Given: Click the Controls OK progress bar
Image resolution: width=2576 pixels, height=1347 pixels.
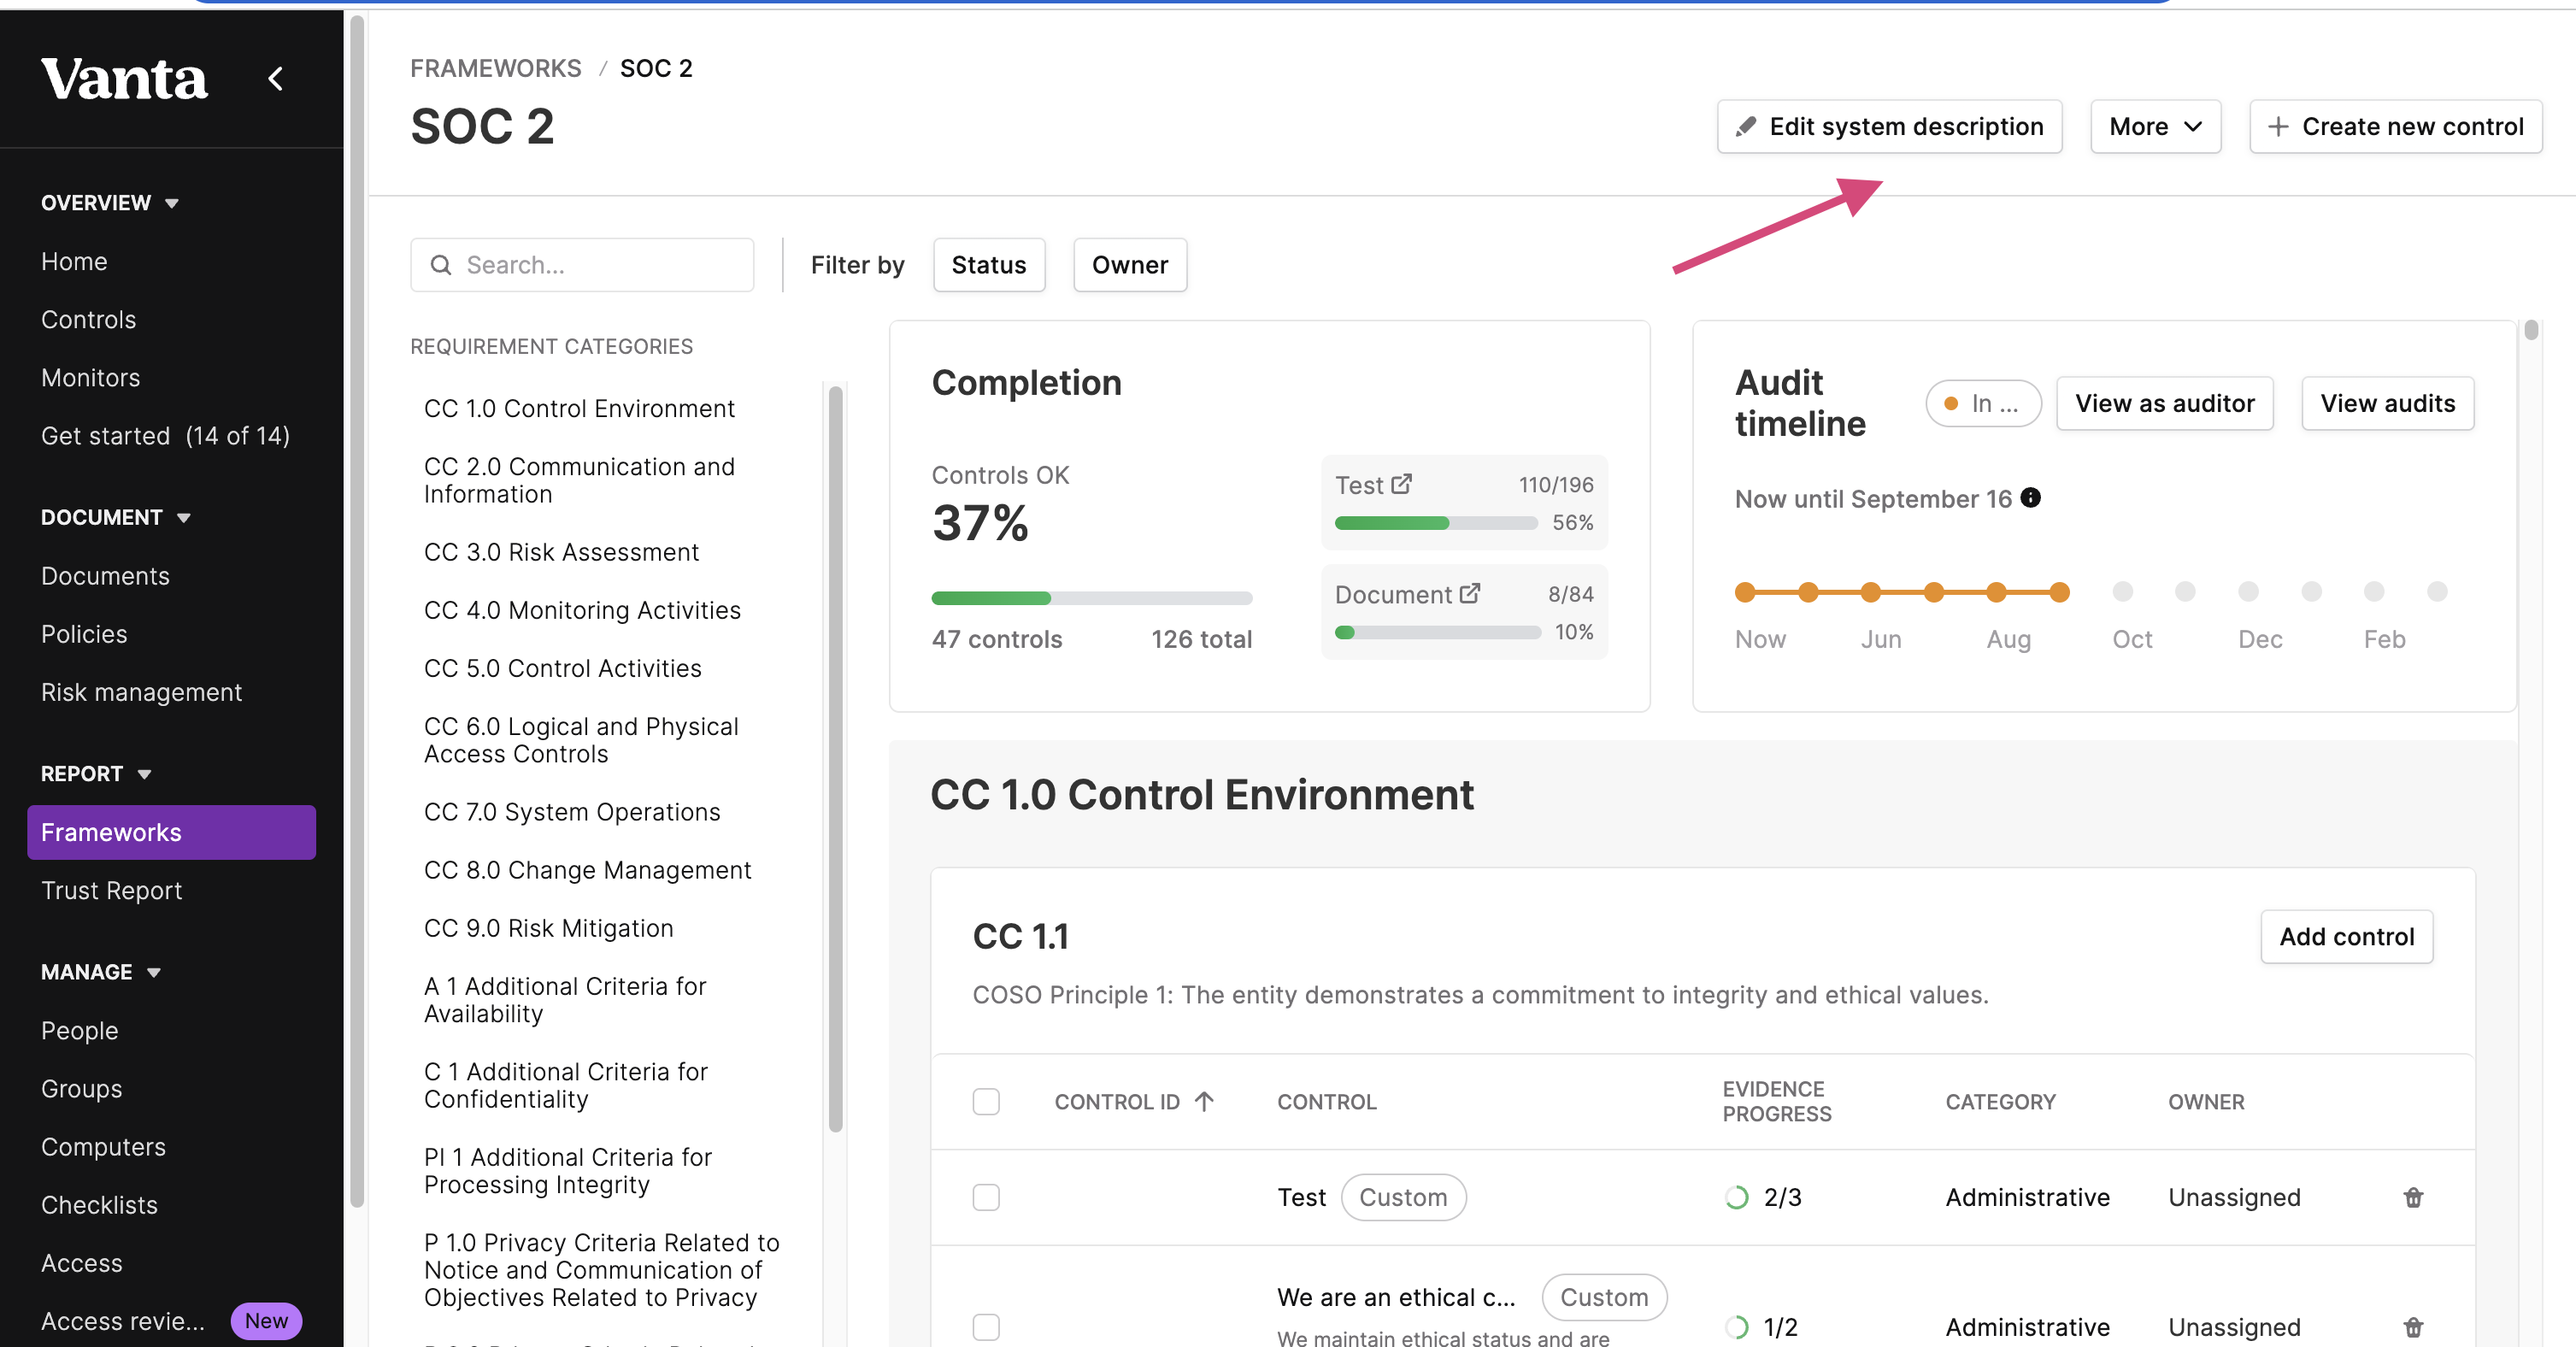Looking at the screenshot, I should point(1091,598).
